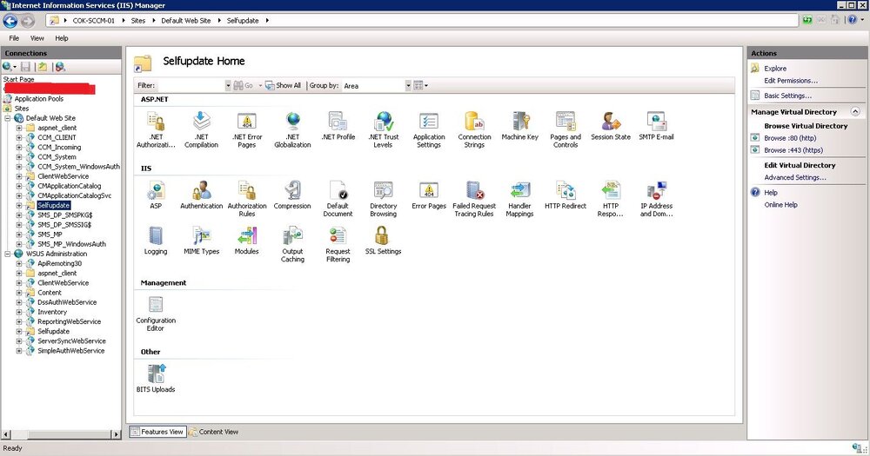Browse :80 (http) link

click(x=790, y=138)
